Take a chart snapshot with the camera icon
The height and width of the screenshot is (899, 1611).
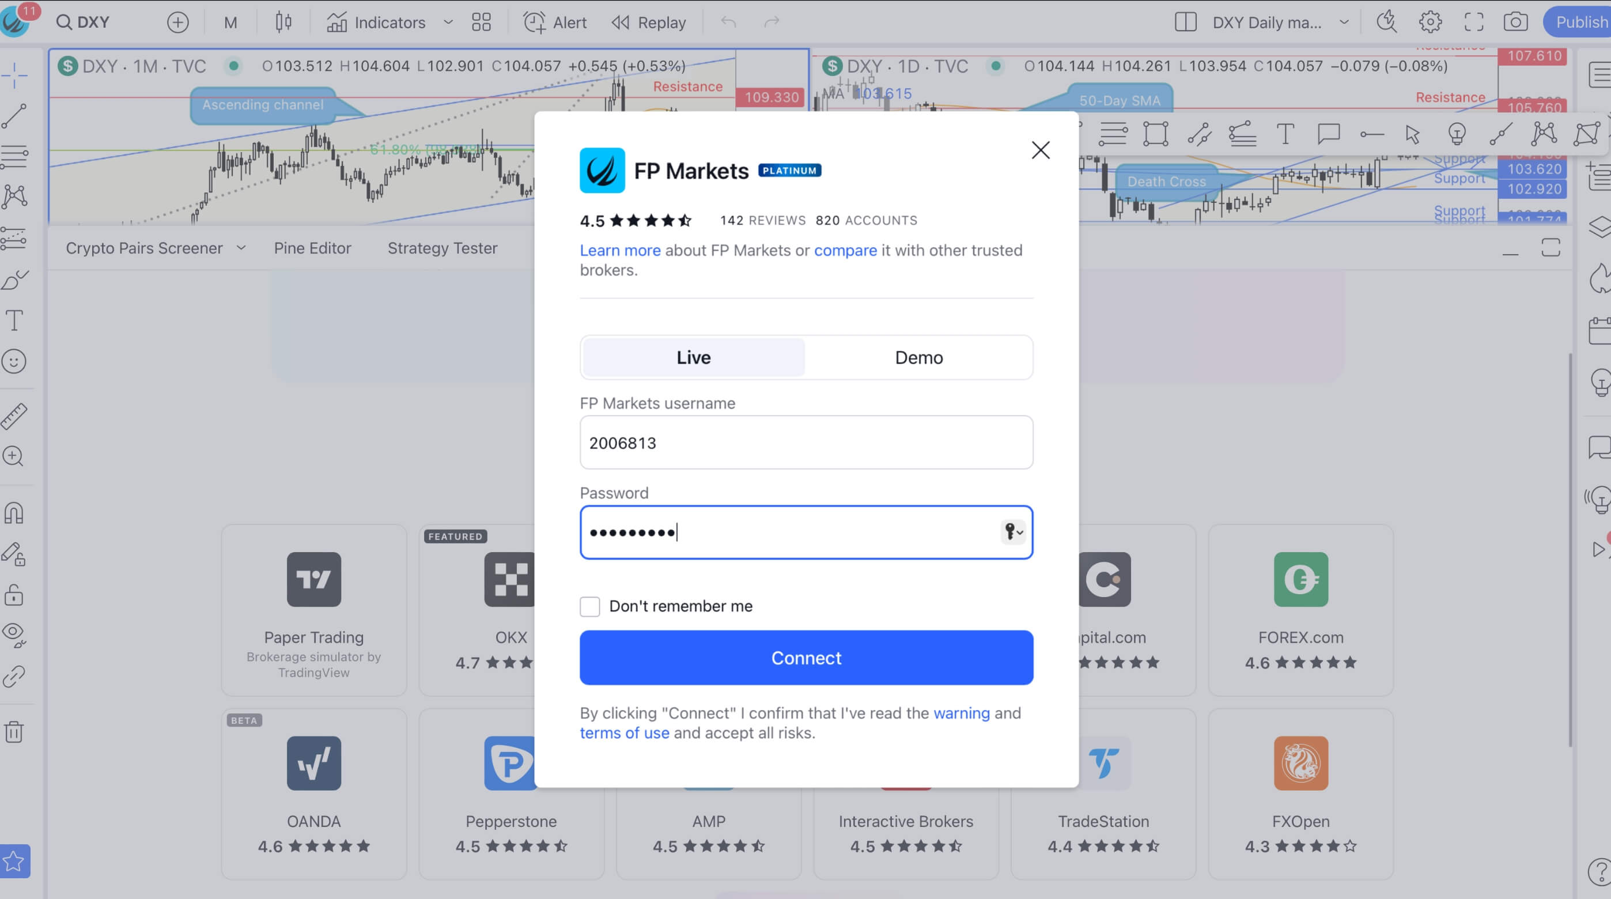(1516, 22)
